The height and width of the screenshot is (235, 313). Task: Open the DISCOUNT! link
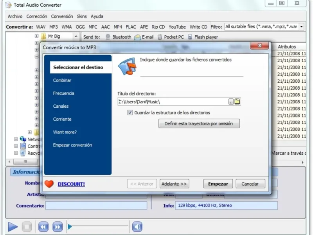click(x=71, y=184)
